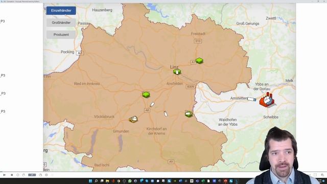Screen dimensions: 327x184
Task: Open the Windows Start menu
Action: [90, 181]
